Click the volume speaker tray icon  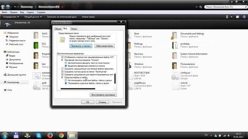coord(229,136)
